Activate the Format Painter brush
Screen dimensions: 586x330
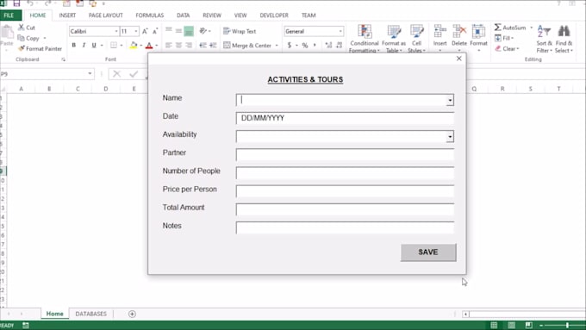tap(22, 48)
